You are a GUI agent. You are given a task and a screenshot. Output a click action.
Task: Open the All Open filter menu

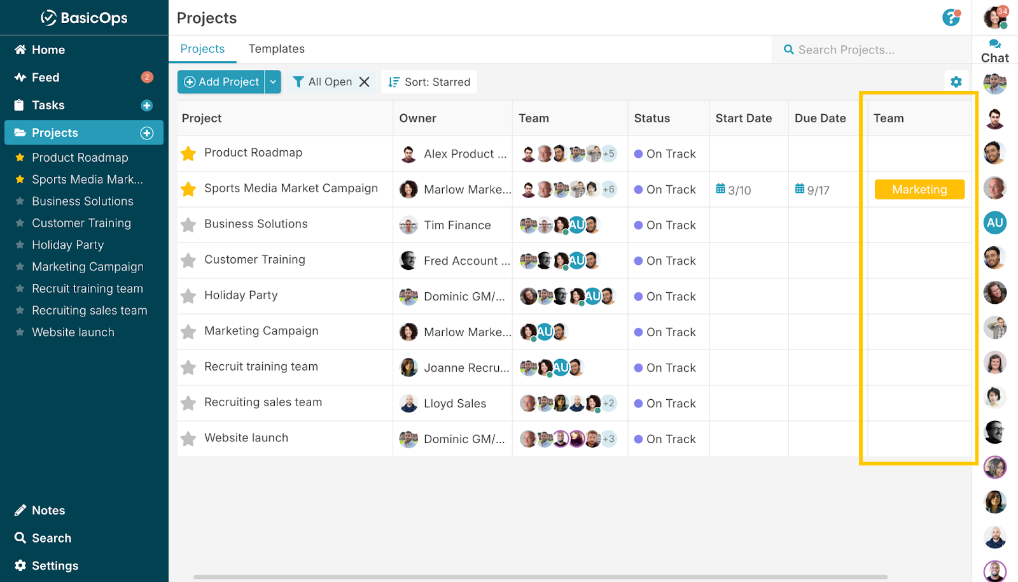point(323,82)
